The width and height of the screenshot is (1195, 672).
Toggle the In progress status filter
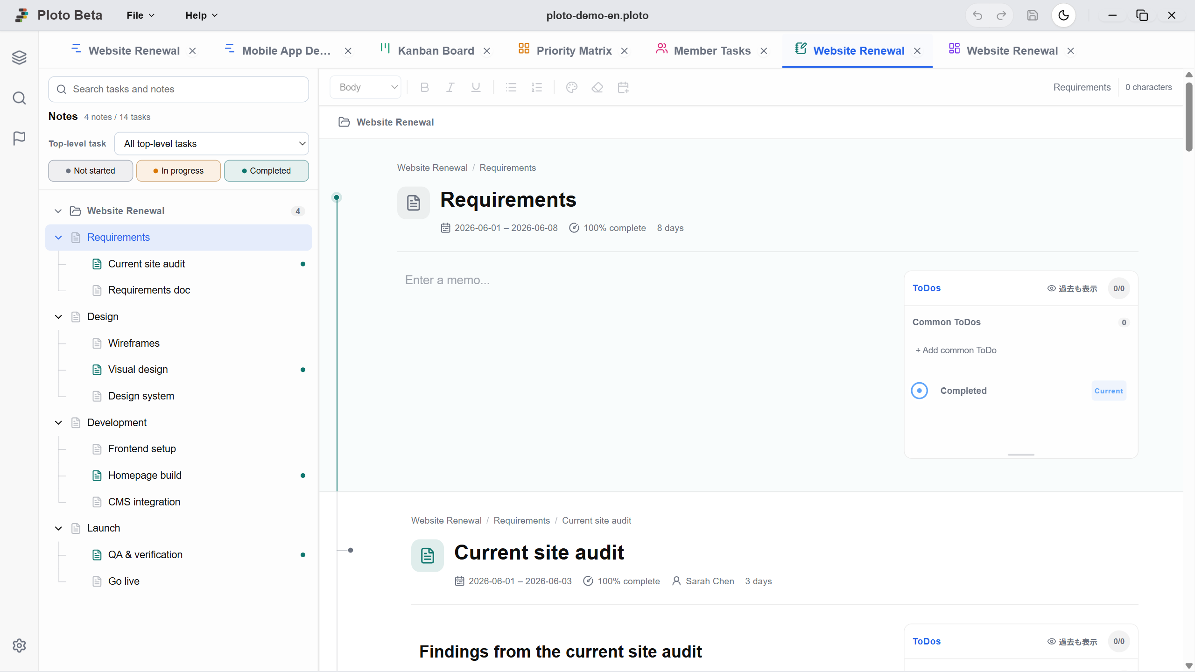pos(178,171)
